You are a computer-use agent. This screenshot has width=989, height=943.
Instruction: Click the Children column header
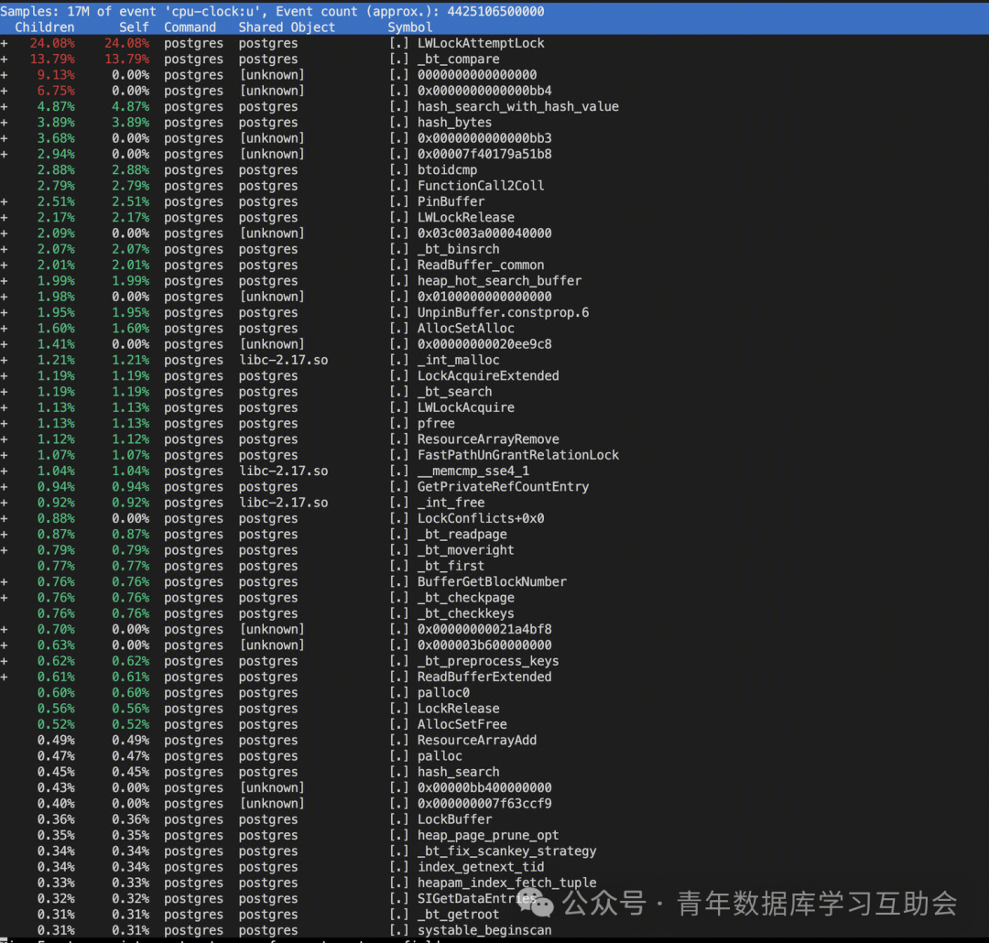point(45,27)
